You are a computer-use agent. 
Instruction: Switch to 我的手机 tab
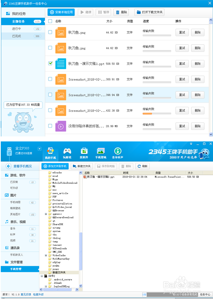coord(50,153)
